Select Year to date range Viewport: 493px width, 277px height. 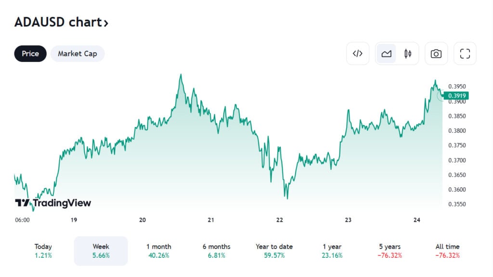click(274, 251)
